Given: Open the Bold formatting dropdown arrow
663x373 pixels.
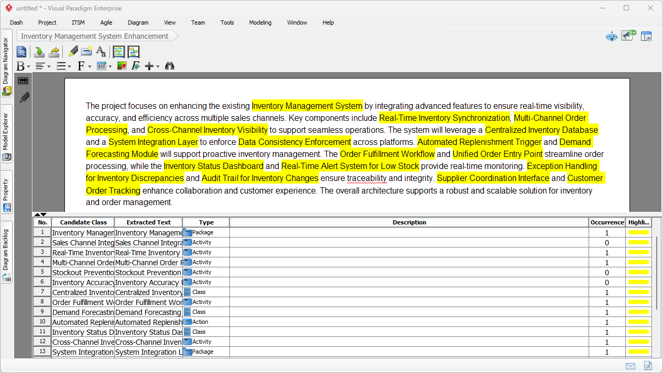Looking at the screenshot, I should [28, 66].
